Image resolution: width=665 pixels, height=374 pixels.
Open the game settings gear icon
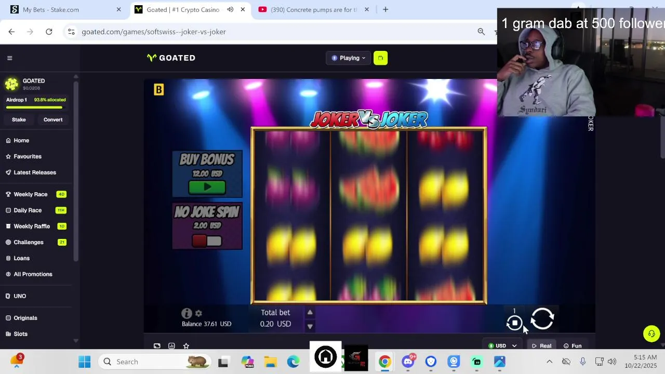coord(198,314)
